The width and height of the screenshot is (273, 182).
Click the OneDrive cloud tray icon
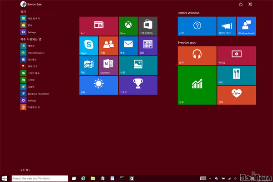[x=216, y=178]
